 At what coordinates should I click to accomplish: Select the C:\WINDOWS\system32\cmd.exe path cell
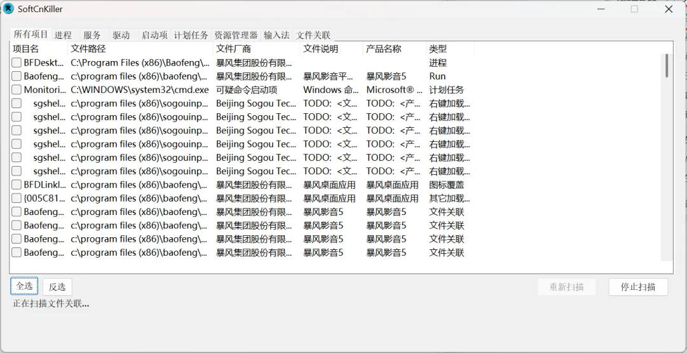(140, 90)
